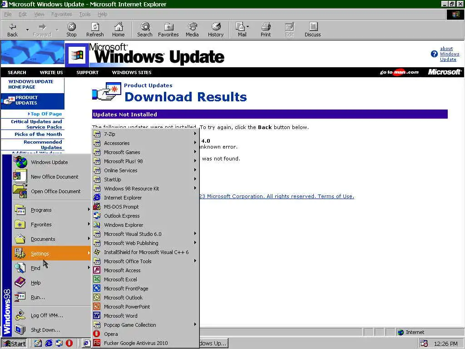Click Windows Update in Start menu
Viewport: 465px width, 349px height.
click(x=51, y=162)
